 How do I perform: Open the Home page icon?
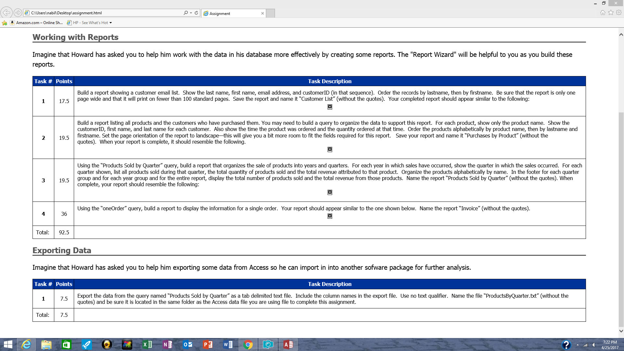[603, 12]
